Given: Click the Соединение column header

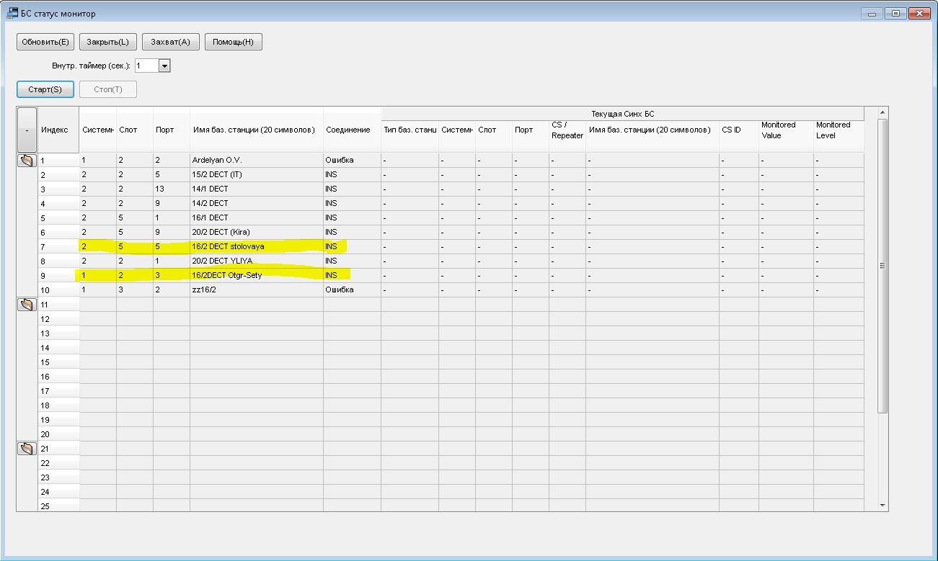Looking at the screenshot, I should click(352, 130).
